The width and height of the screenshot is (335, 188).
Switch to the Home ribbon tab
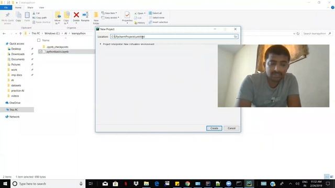point(18,7)
